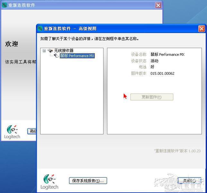Click the title bar icon of 高级视图 window
The height and width of the screenshot is (193, 207).
click(x=40, y=29)
